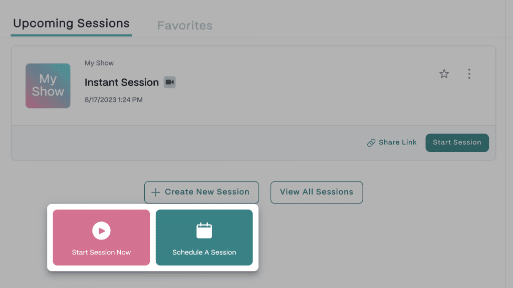Click the play circle icon in Start Session Now

click(101, 230)
